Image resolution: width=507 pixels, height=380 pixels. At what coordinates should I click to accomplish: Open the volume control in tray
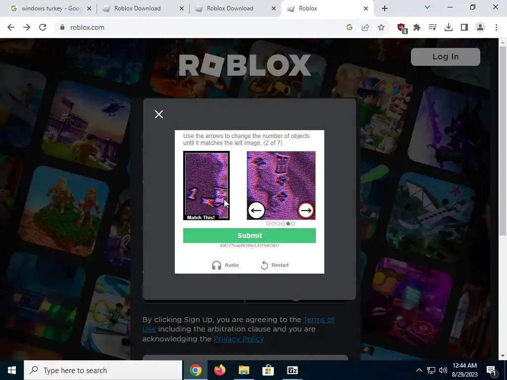[443, 370]
